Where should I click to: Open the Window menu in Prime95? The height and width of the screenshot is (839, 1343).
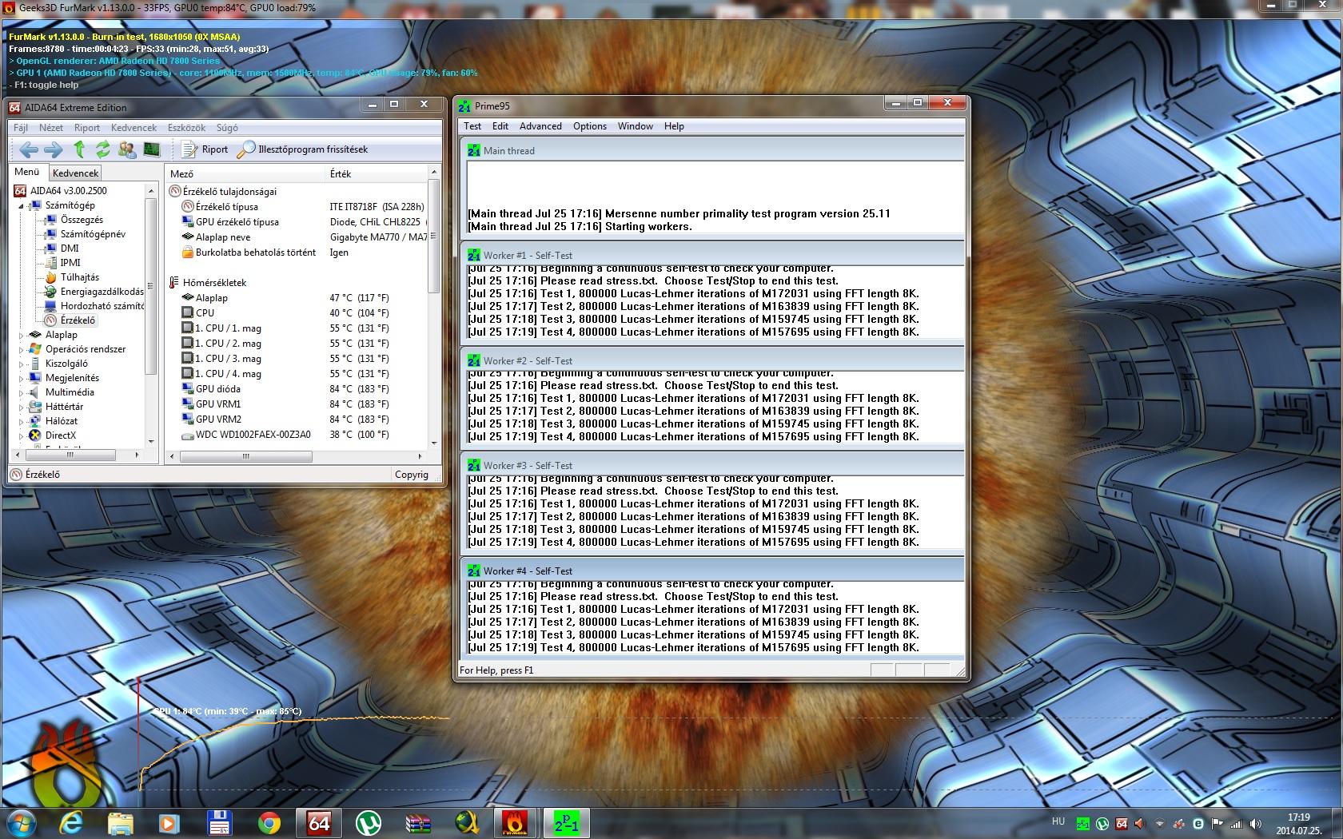tap(636, 126)
